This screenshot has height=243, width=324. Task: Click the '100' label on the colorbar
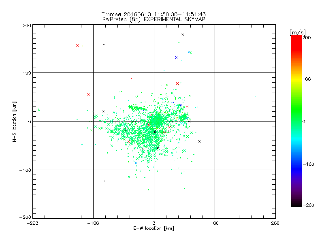point(307,79)
